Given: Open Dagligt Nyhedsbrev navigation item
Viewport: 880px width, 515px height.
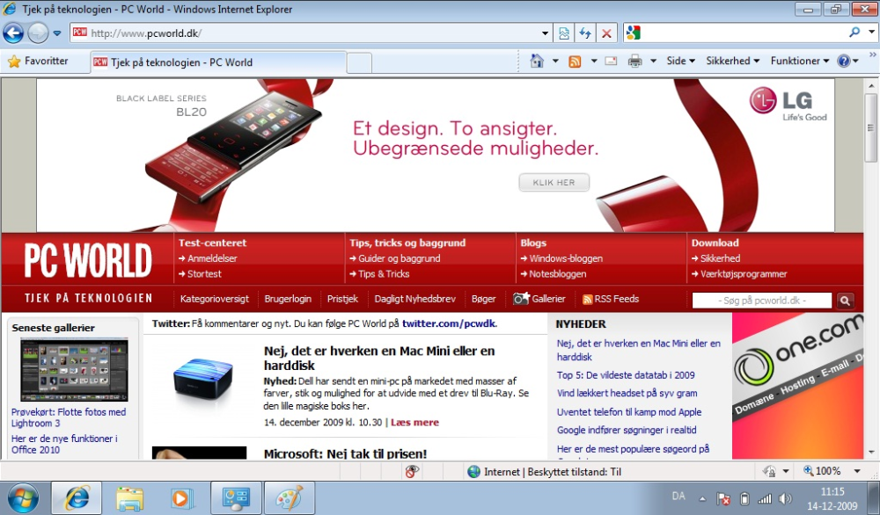Looking at the screenshot, I should point(414,299).
